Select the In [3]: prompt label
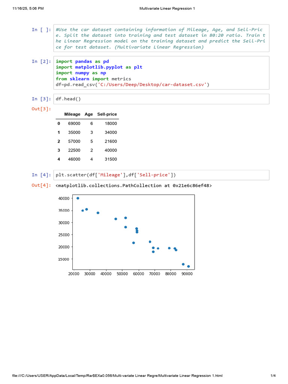288x384 pixels. (41, 99)
